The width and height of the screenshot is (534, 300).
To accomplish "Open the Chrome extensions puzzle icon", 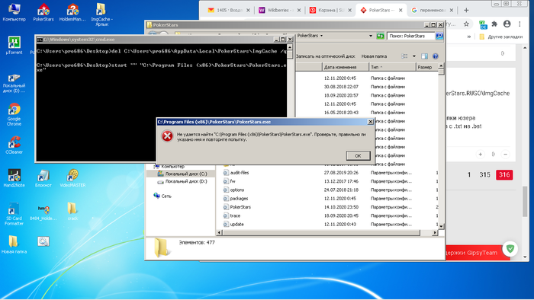I will pos(494,24).
